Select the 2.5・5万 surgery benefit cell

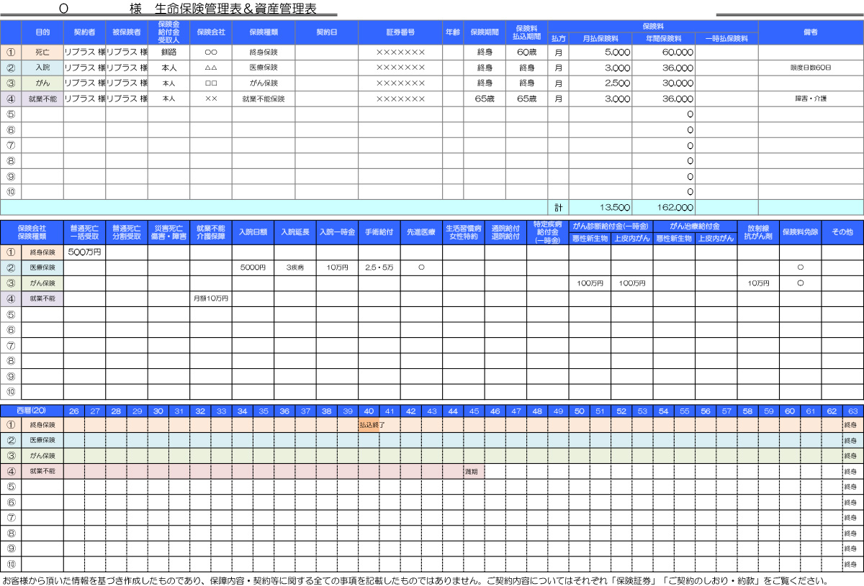(379, 267)
